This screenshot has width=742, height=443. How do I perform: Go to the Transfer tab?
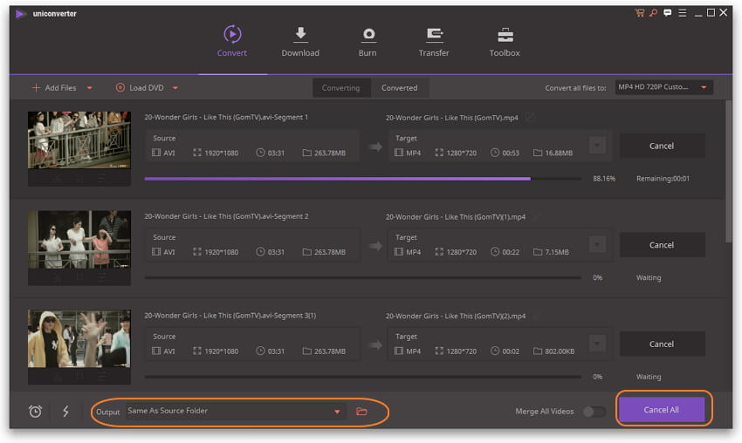[x=434, y=41]
